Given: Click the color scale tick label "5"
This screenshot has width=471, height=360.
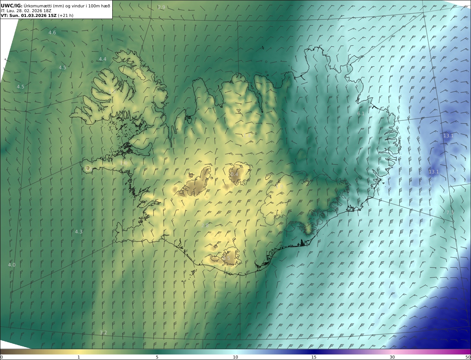Looking at the screenshot, I should click(157, 357).
